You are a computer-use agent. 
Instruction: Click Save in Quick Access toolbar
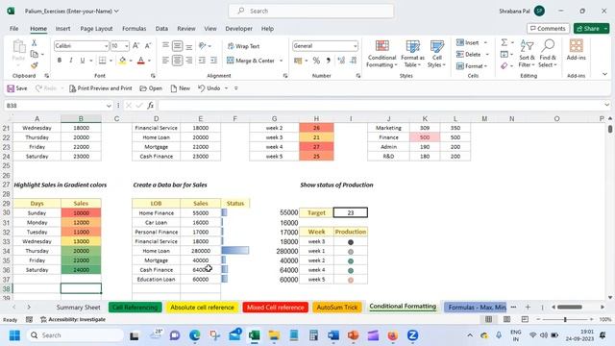[17, 88]
